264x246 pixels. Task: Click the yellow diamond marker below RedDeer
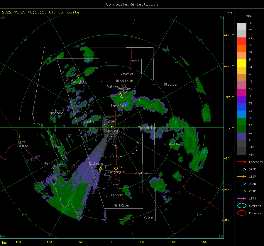pos(121,95)
